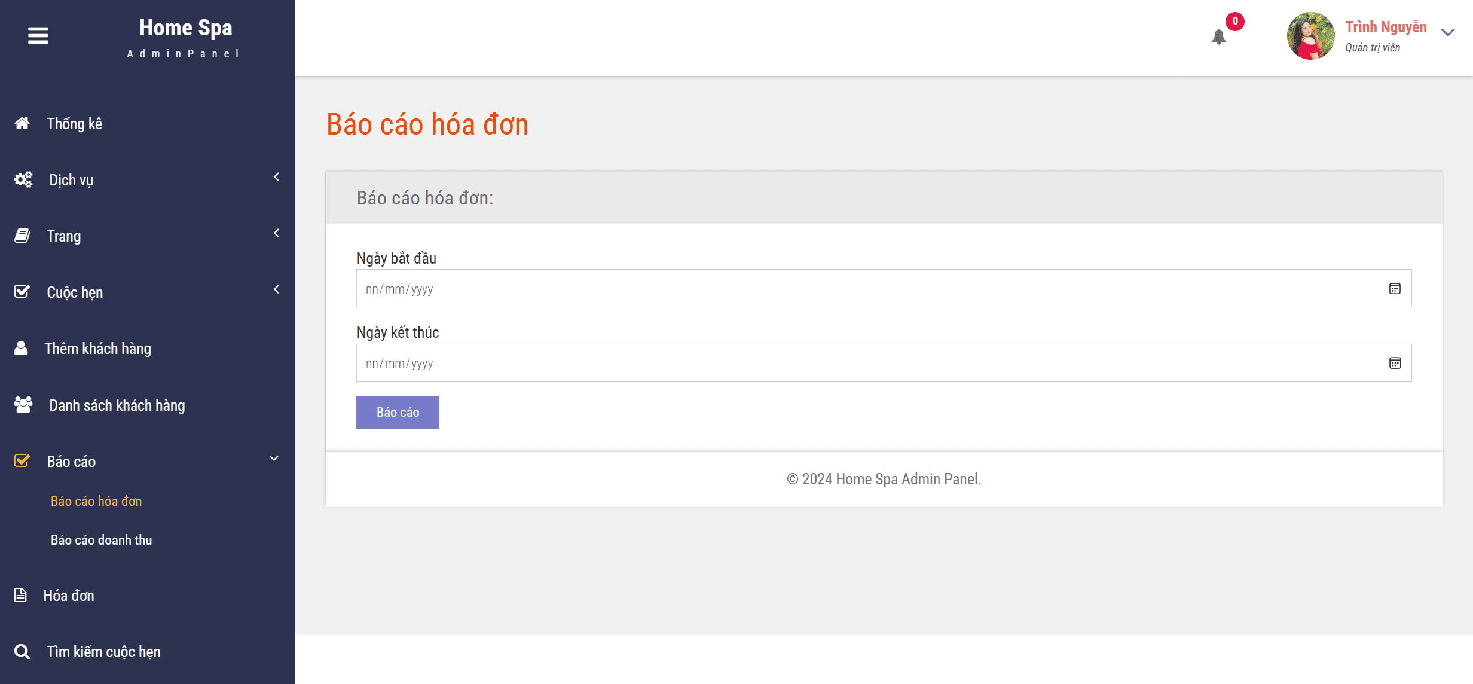Image resolution: width=1473 pixels, height=684 pixels.
Task: Open Thêm khách hàng menu entry
Action: (x=98, y=349)
